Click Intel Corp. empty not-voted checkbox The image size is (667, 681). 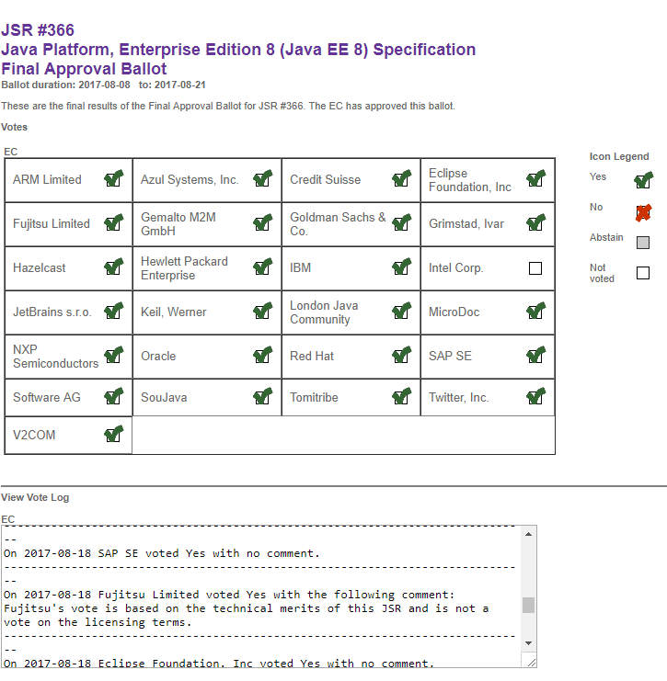click(535, 268)
